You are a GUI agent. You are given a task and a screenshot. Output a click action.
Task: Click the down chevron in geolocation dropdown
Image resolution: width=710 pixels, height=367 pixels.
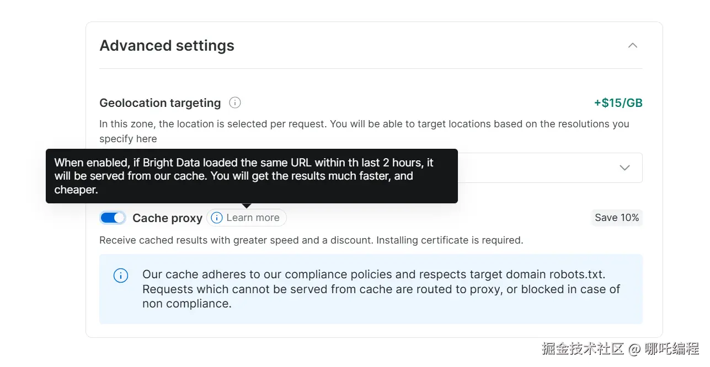coord(624,168)
